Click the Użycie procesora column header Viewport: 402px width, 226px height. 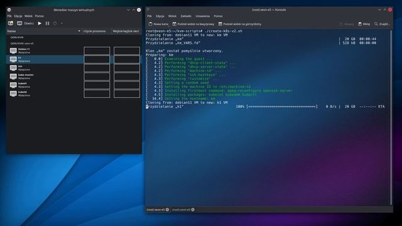coord(95,31)
